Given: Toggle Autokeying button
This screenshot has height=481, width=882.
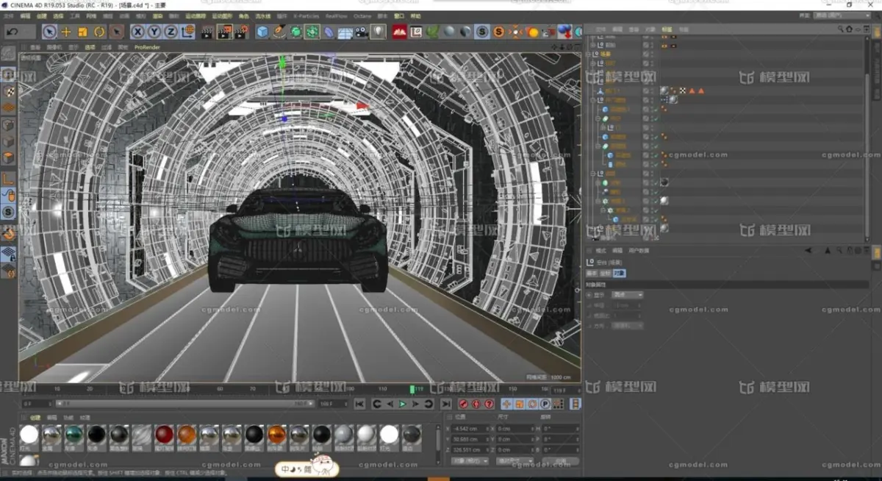Looking at the screenshot, I should [476, 404].
